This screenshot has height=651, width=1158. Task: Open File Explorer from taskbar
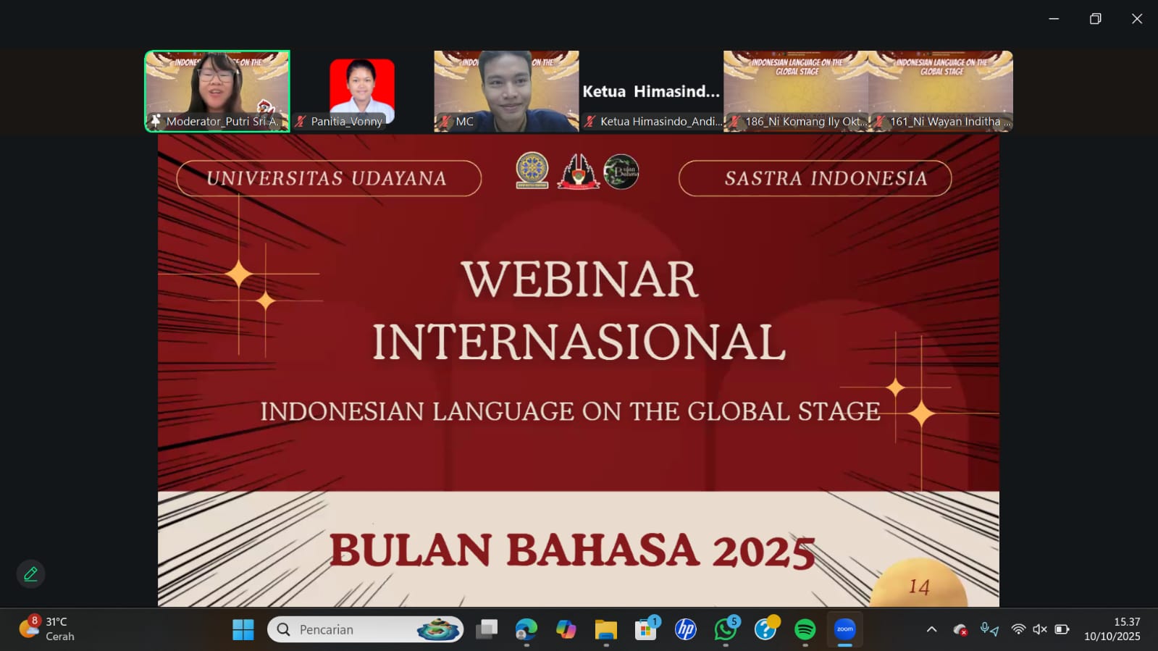click(x=605, y=629)
